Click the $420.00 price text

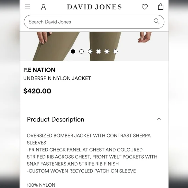tap(37, 91)
